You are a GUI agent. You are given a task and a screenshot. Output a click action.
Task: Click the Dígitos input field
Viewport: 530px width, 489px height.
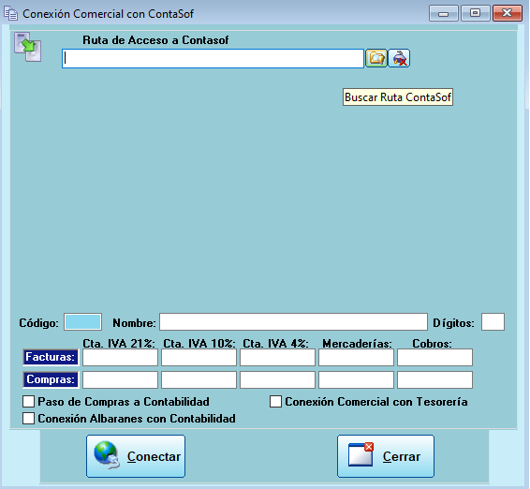click(493, 321)
